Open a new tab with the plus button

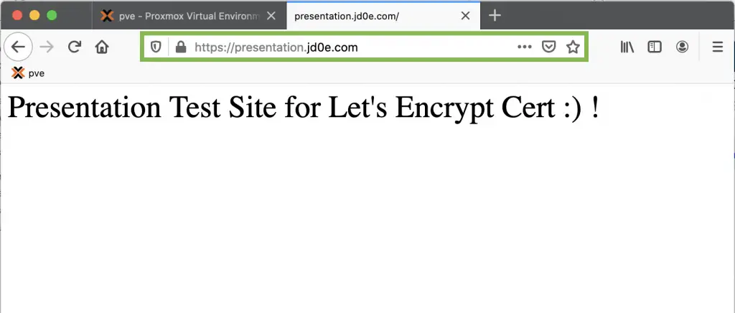[495, 16]
